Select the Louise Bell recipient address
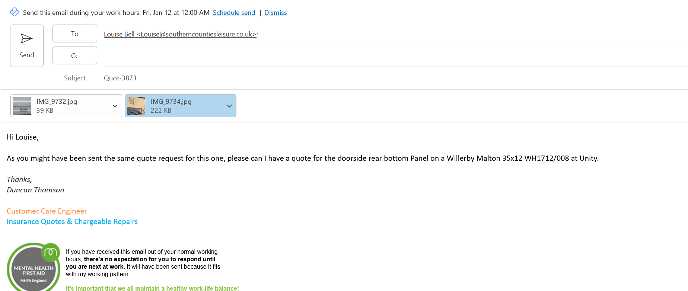 click(x=180, y=34)
